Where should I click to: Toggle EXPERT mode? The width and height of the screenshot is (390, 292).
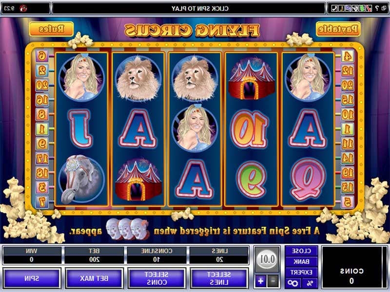[x=301, y=273]
